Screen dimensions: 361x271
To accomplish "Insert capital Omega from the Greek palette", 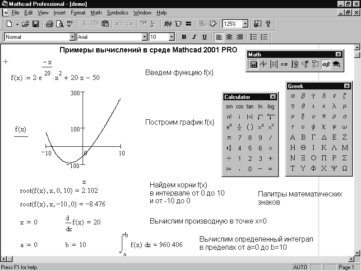I will coord(345,168).
